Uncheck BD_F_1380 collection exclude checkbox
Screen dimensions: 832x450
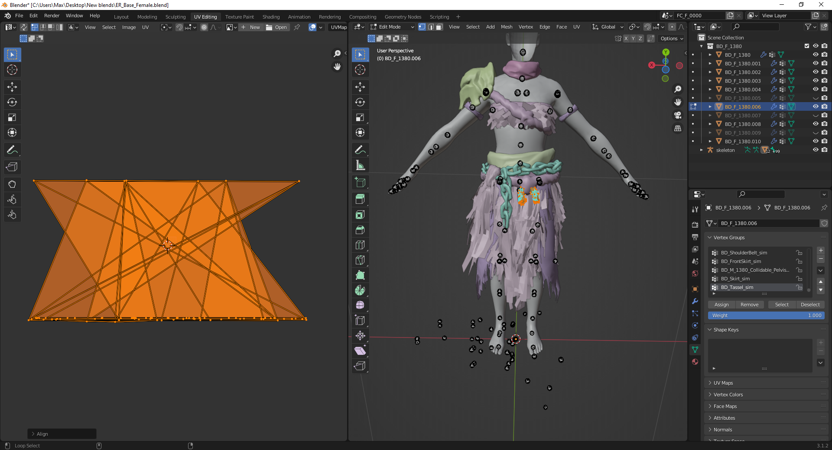click(807, 46)
